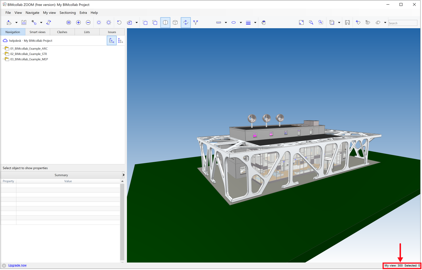Open the stacked boxes dropdown arrow

pyautogui.click(x=136, y=22)
